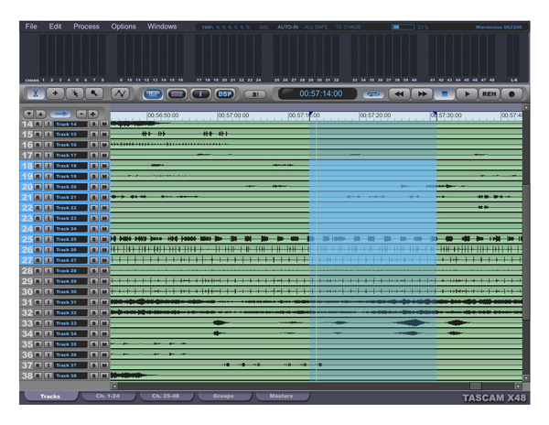Open the DSP panel

[x=225, y=94]
